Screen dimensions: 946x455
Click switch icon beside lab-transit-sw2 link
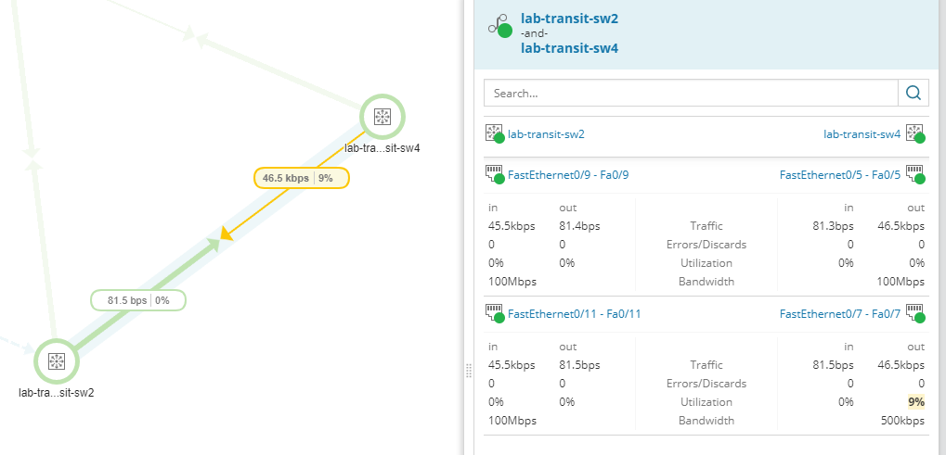[494, 134]
